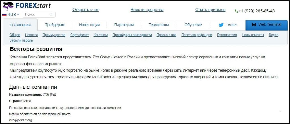Click the info@fxstart.org email address

click(x=21, y=120)
